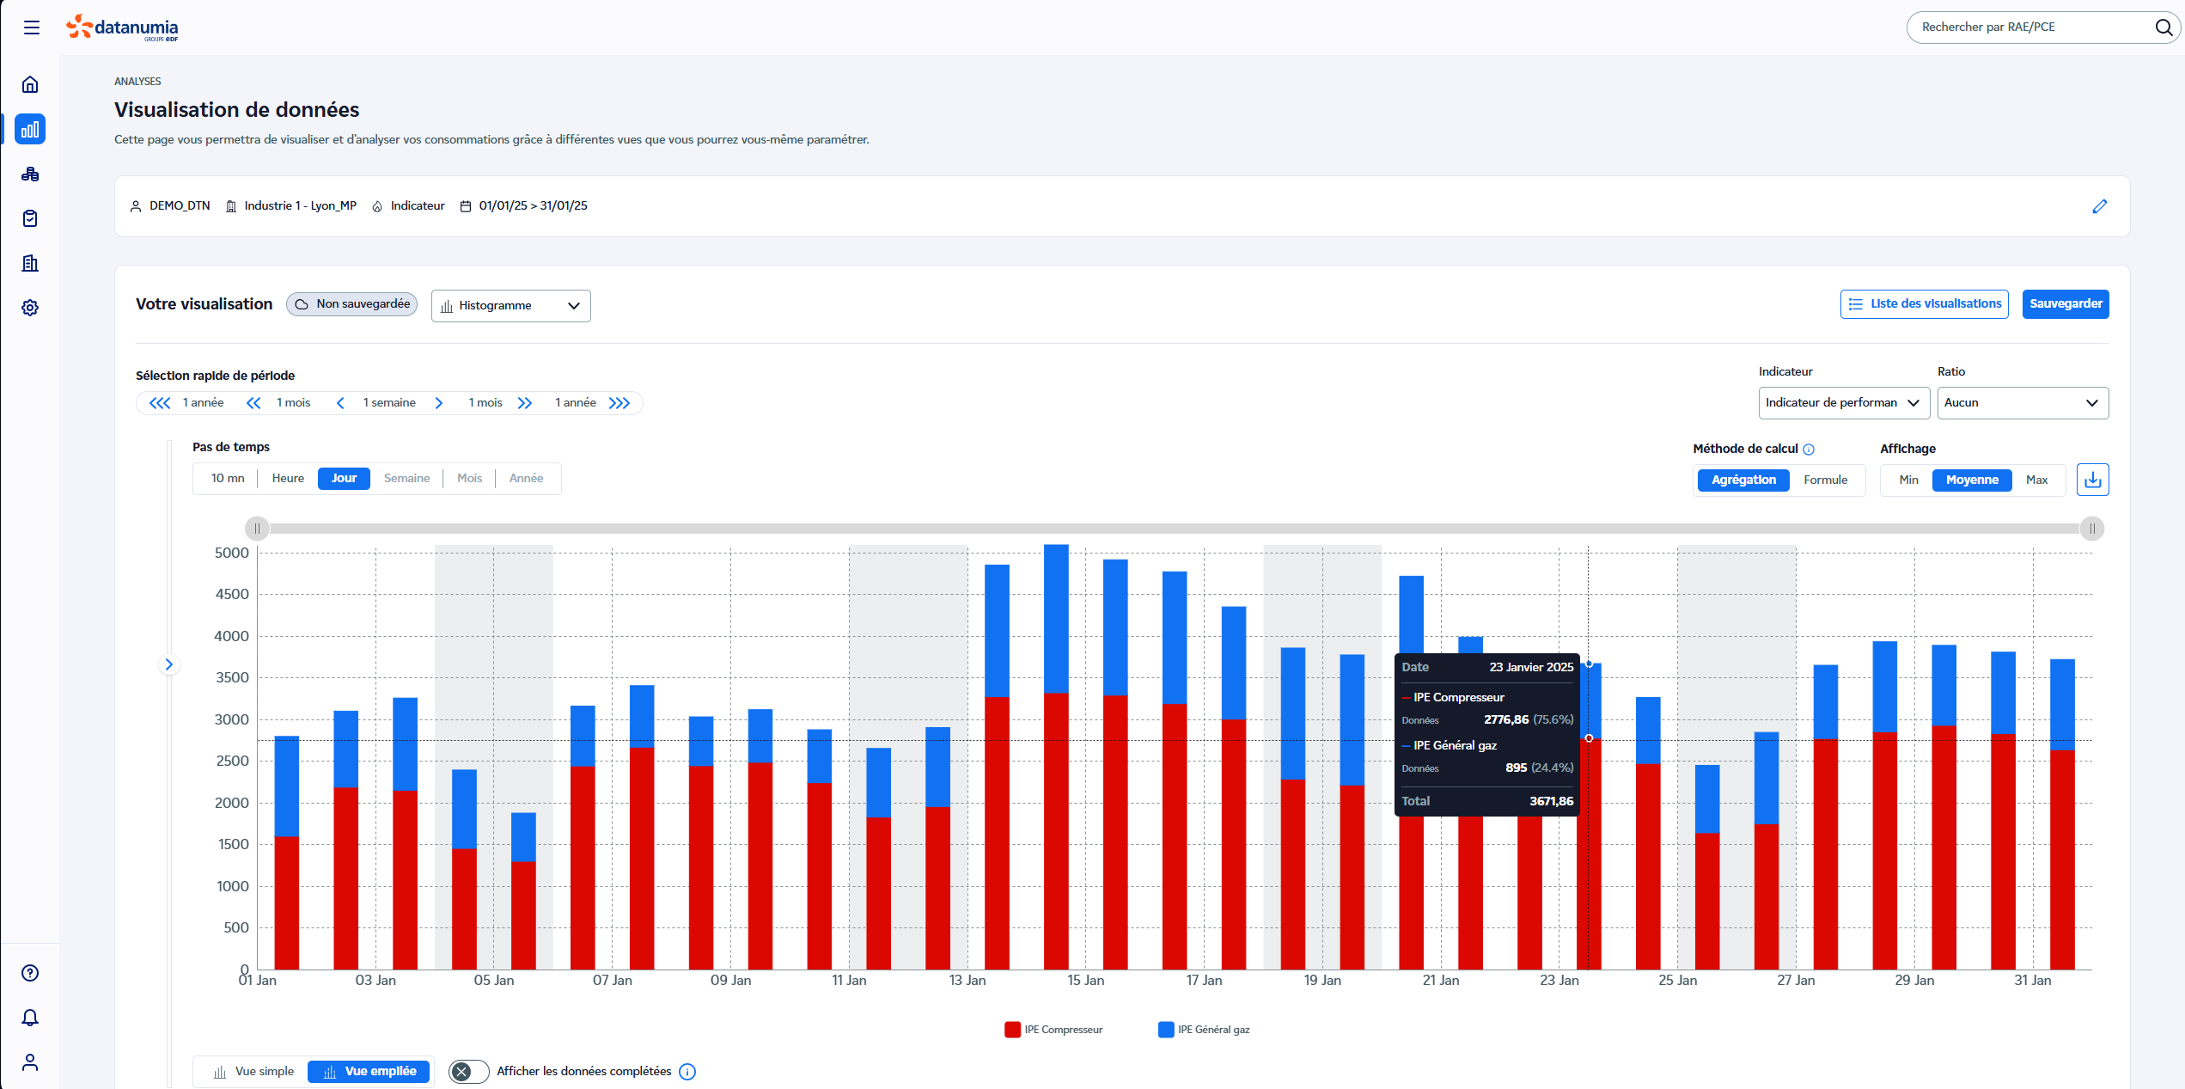Go to home via sidebar icon
The image size is (2185, 1089).
[x=30, y=84]
